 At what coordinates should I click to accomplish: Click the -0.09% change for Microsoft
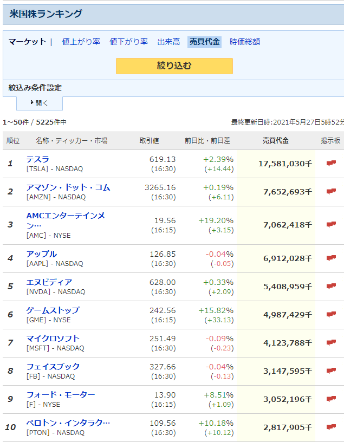[x=219, y=339]
